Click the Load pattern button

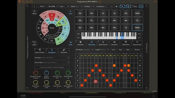(113, 50)
